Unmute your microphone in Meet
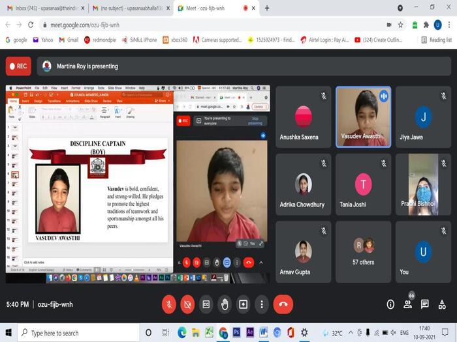This screenshot has width=457, height=342. (x=168, y=304)
